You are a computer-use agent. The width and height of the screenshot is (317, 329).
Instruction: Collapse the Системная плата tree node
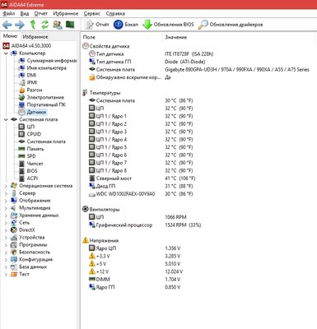point(6,119)
